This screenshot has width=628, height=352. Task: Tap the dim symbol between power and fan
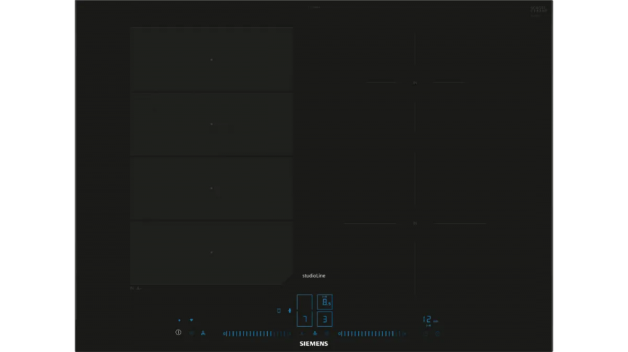click(191, 332)
